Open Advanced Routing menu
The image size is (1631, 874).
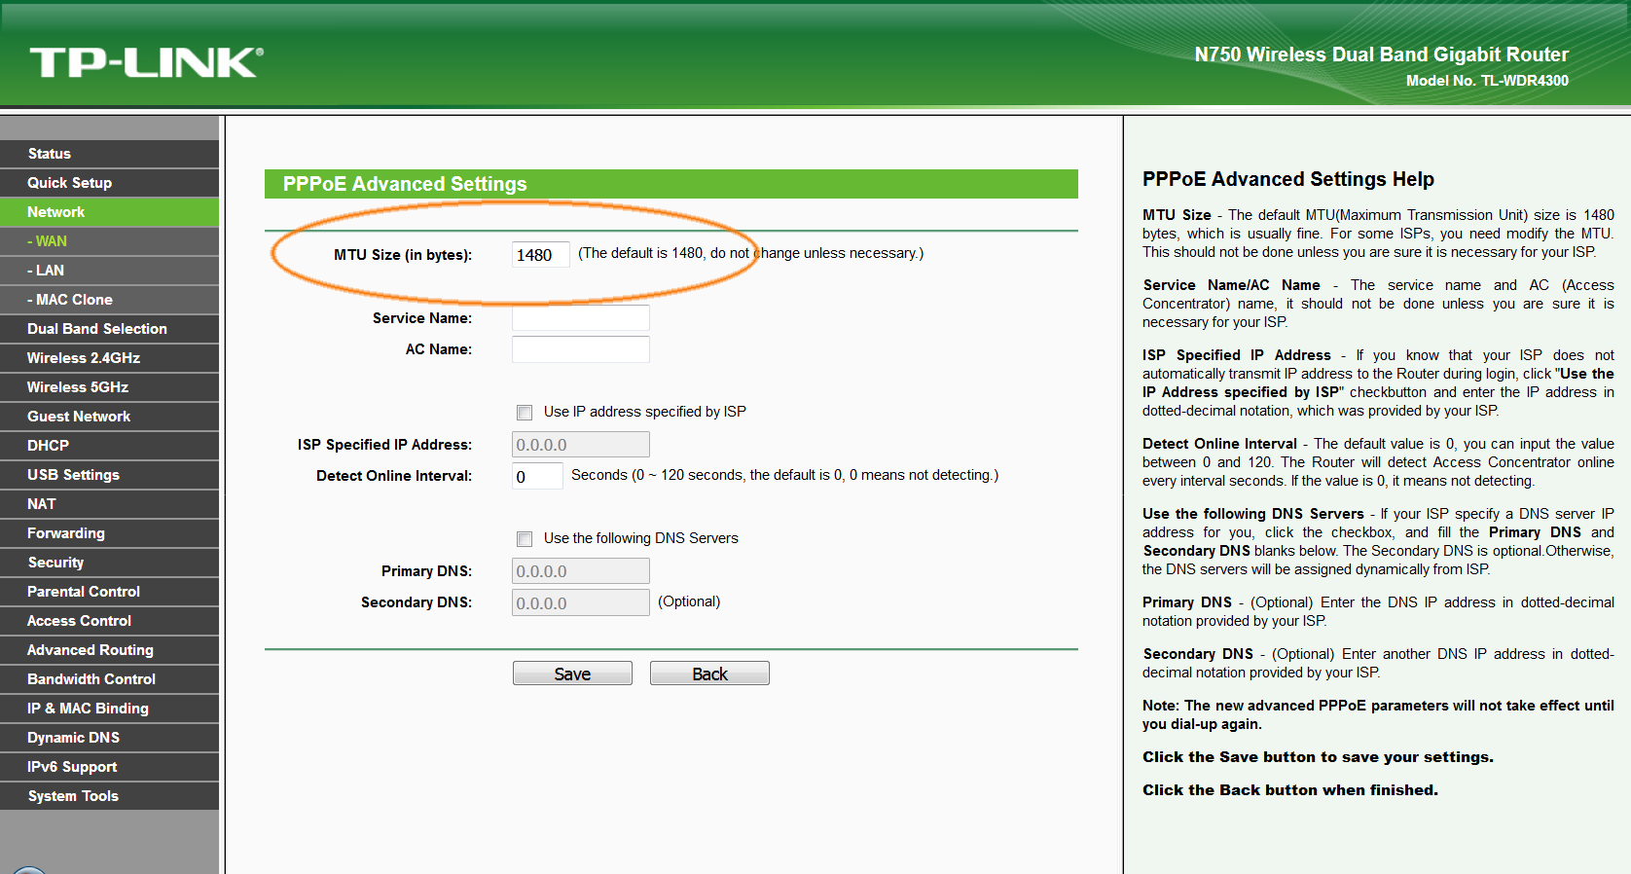tap(109, 650)
